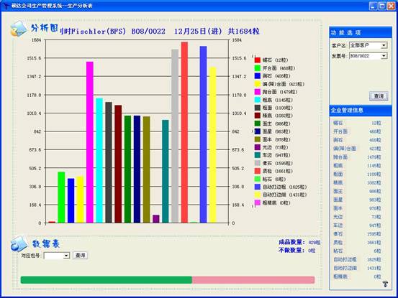Click the pink part of the progress bar

(253, 280)
